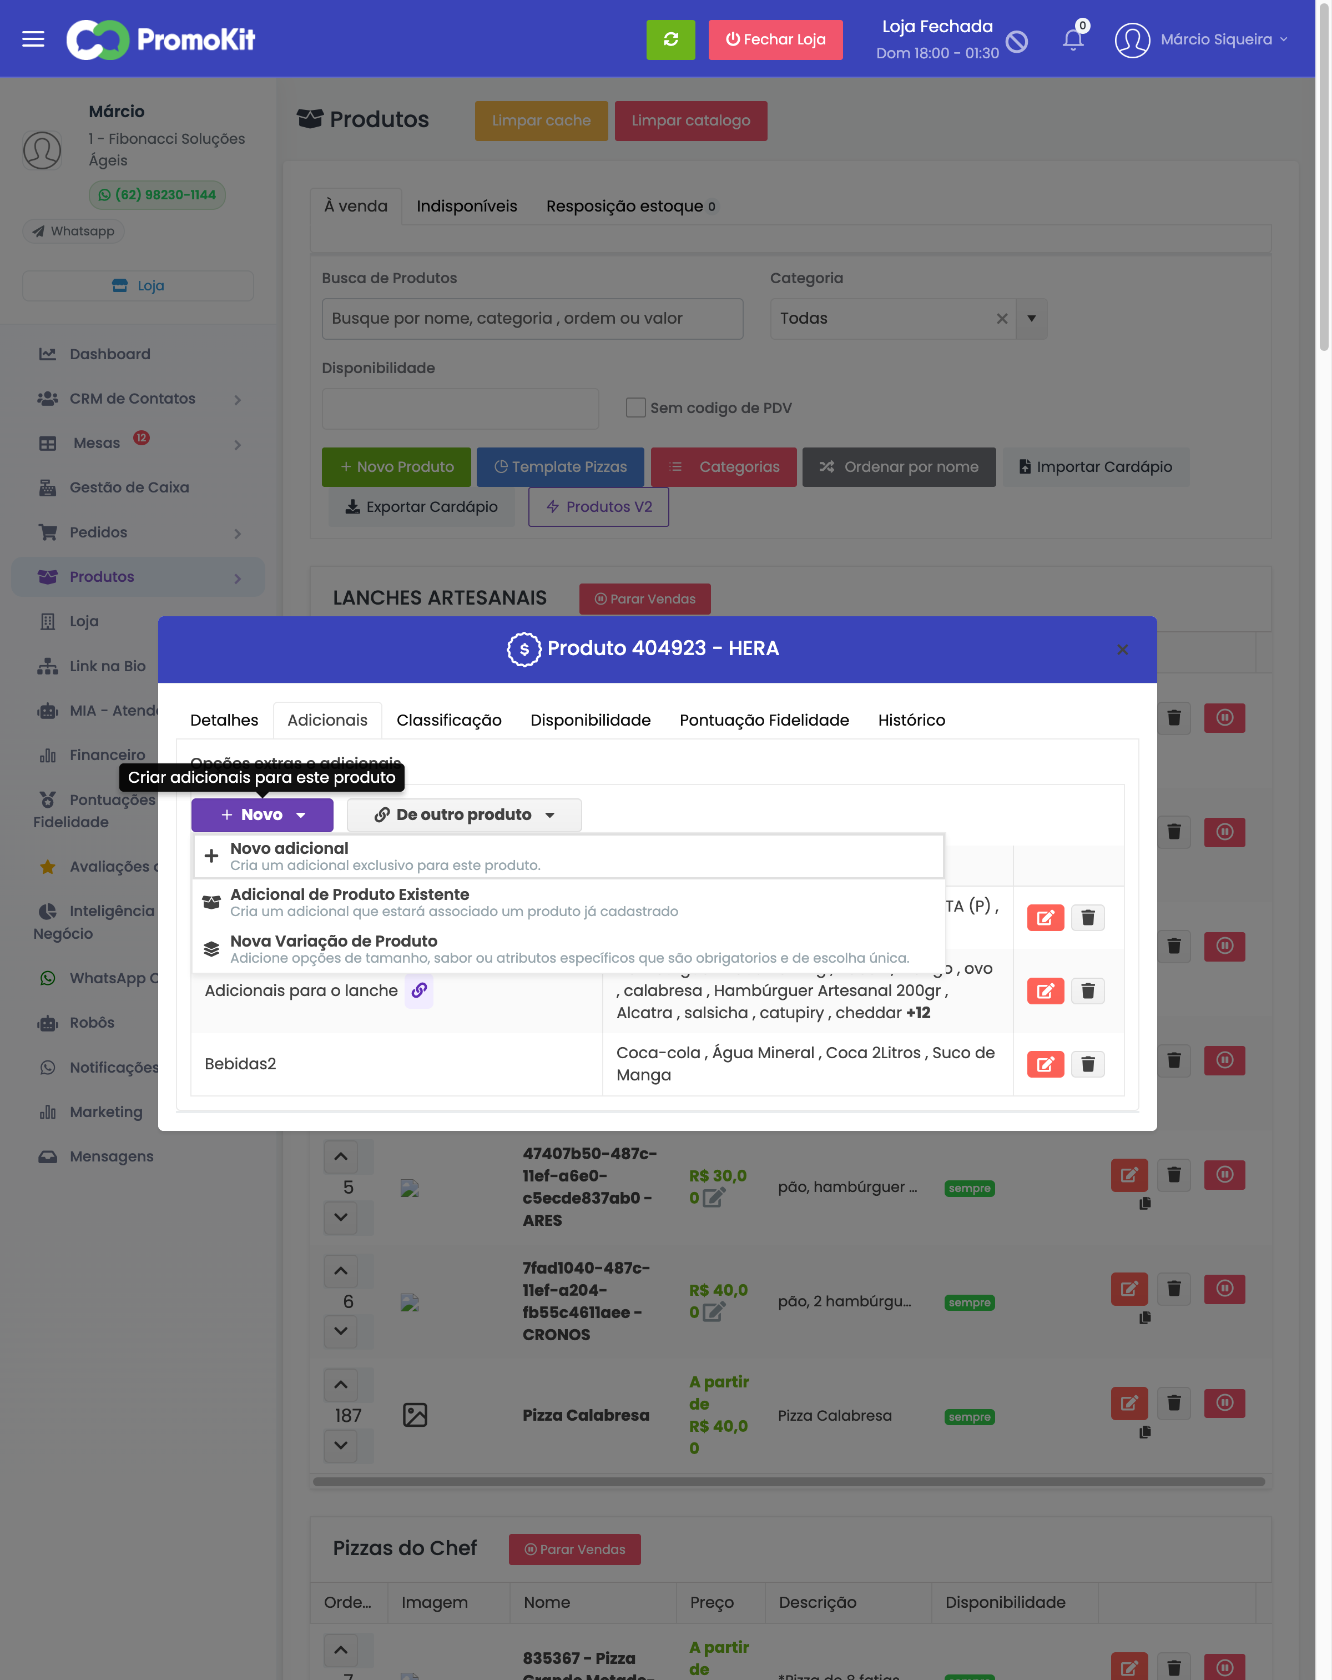
Task: Click the horizontal scrollbar under the products table
Action: tap(788, 1481)
